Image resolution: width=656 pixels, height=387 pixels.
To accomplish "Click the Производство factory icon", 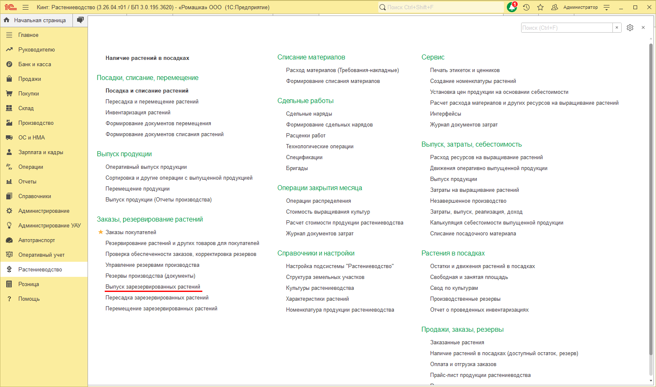I will tap(9, 123).
